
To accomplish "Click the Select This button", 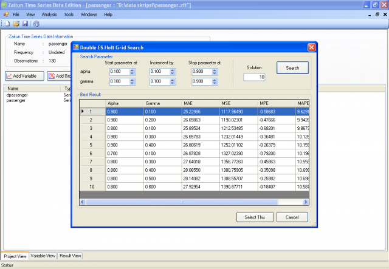I will (x=254, y=217).
